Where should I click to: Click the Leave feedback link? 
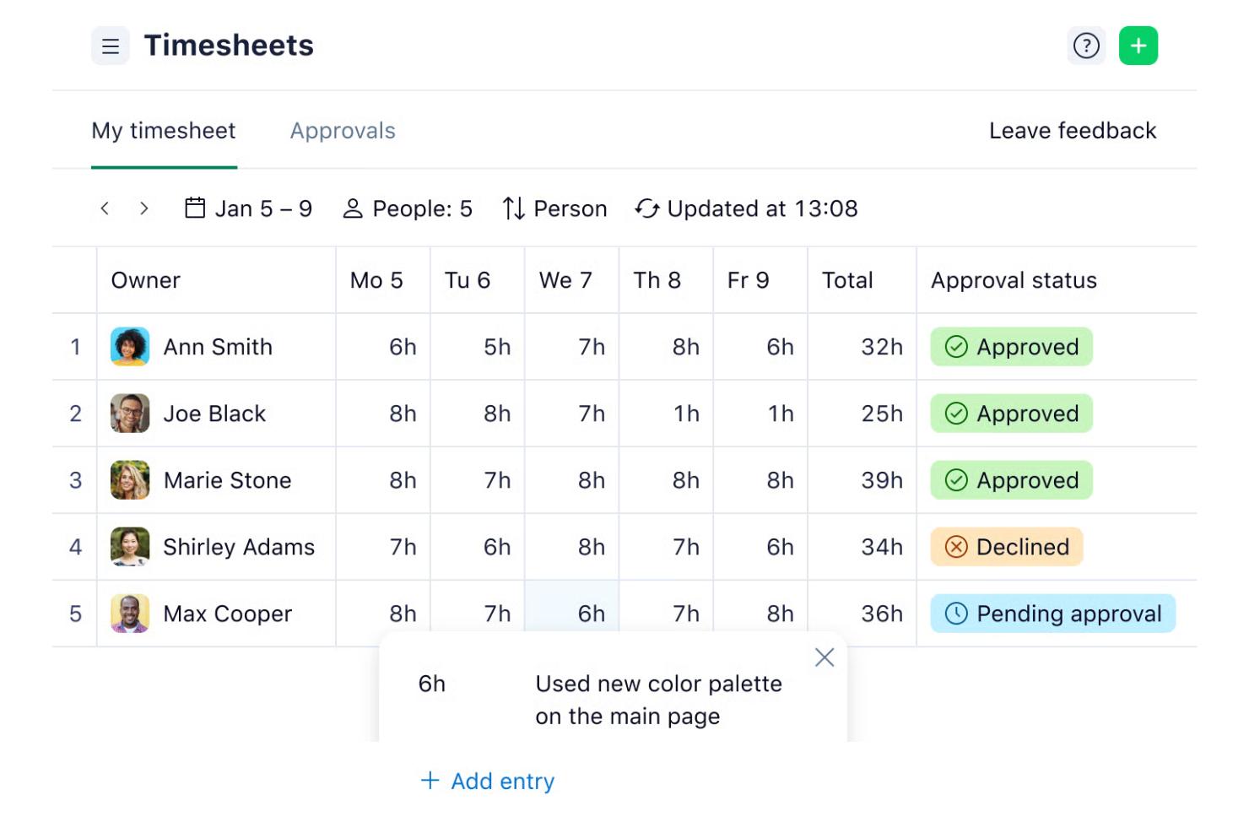click(x=1073, y=131)
